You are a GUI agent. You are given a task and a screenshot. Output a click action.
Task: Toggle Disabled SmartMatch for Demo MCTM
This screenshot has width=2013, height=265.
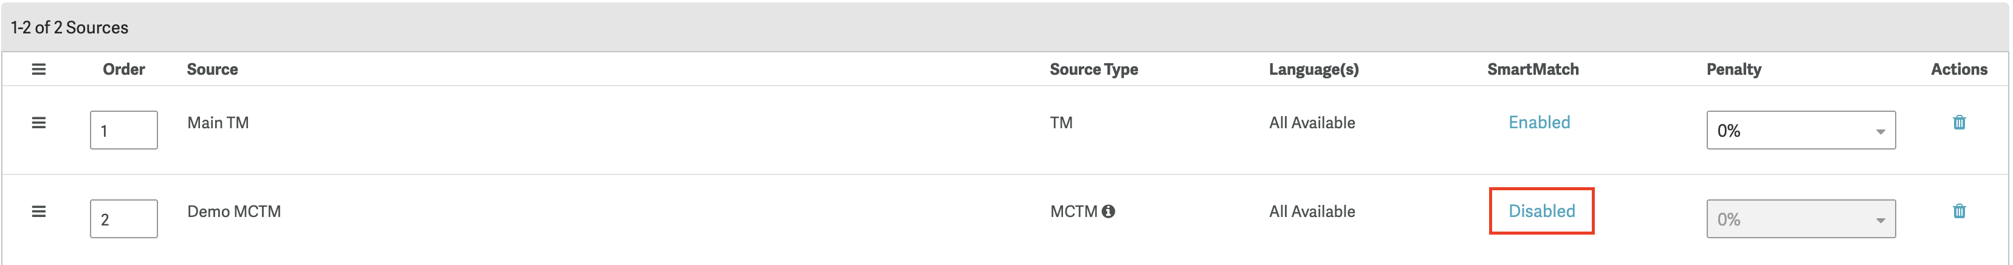click(1541, 211)
